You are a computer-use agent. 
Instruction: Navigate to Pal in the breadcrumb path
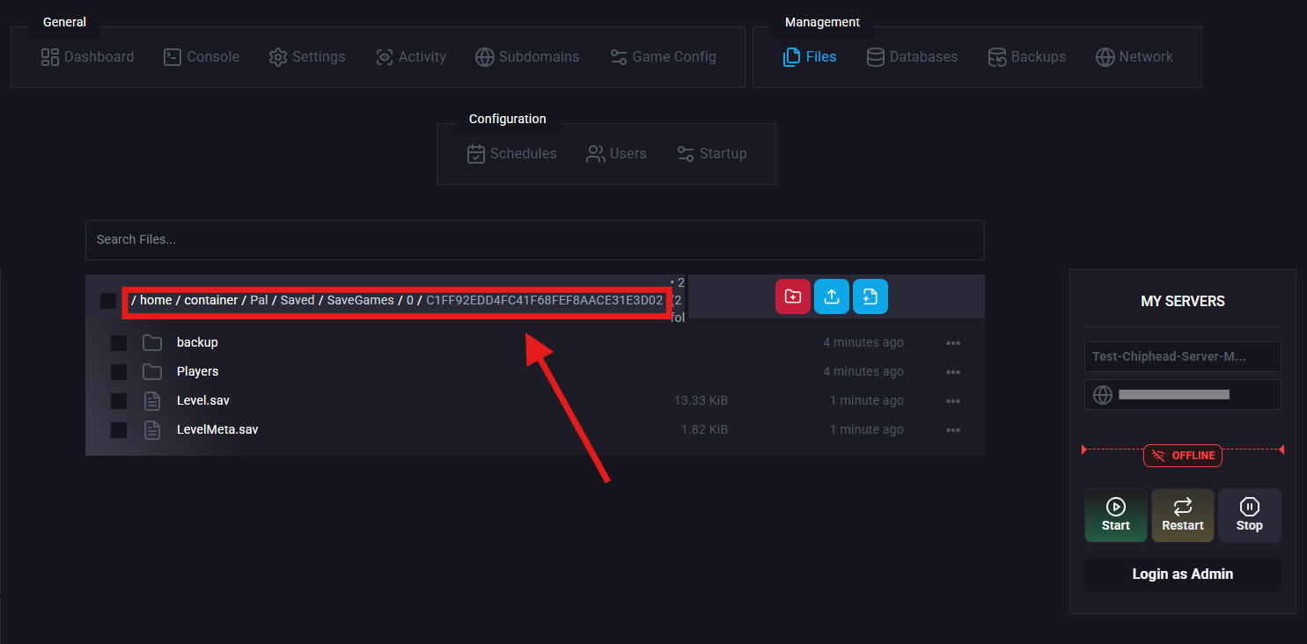(x=259, y=300)
